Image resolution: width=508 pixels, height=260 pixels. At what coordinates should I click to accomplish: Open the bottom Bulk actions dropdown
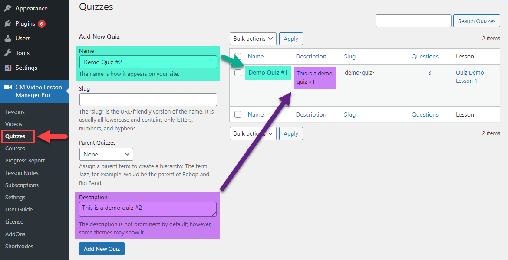(x=253, y=133)
